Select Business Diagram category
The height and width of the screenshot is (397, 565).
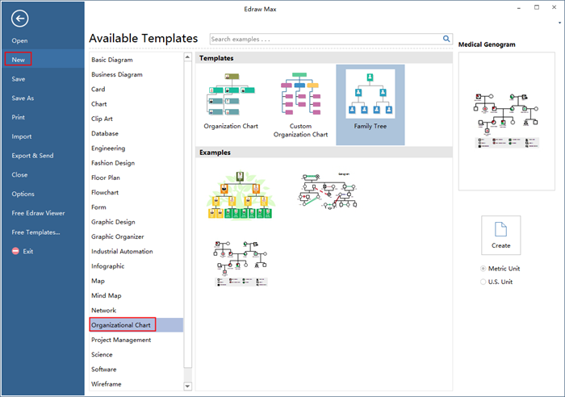117,74
